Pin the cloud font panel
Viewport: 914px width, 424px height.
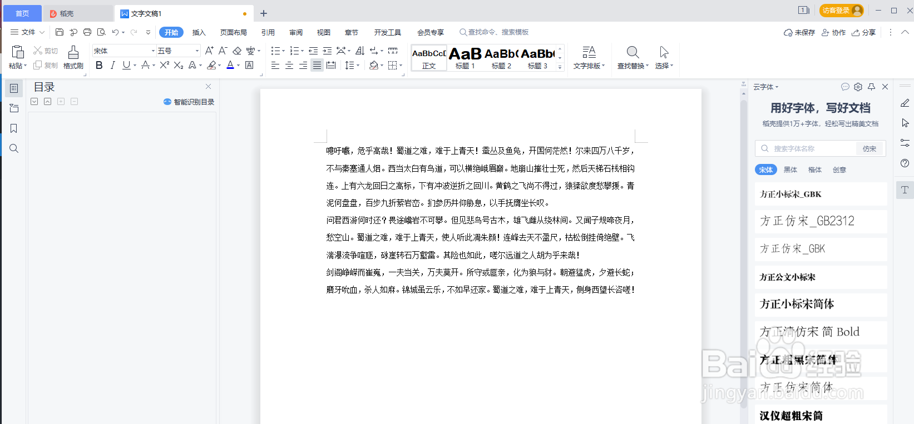872,87
